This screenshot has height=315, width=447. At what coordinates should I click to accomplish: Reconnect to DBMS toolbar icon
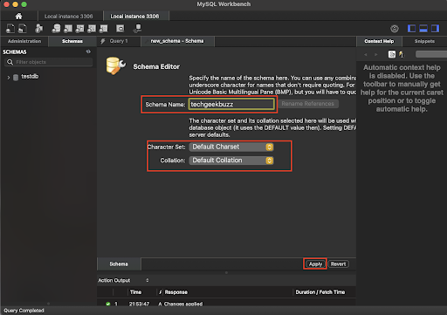[x=137, y=29]
